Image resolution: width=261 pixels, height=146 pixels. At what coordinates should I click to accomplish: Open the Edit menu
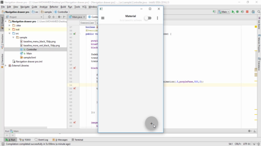point(9,7)
